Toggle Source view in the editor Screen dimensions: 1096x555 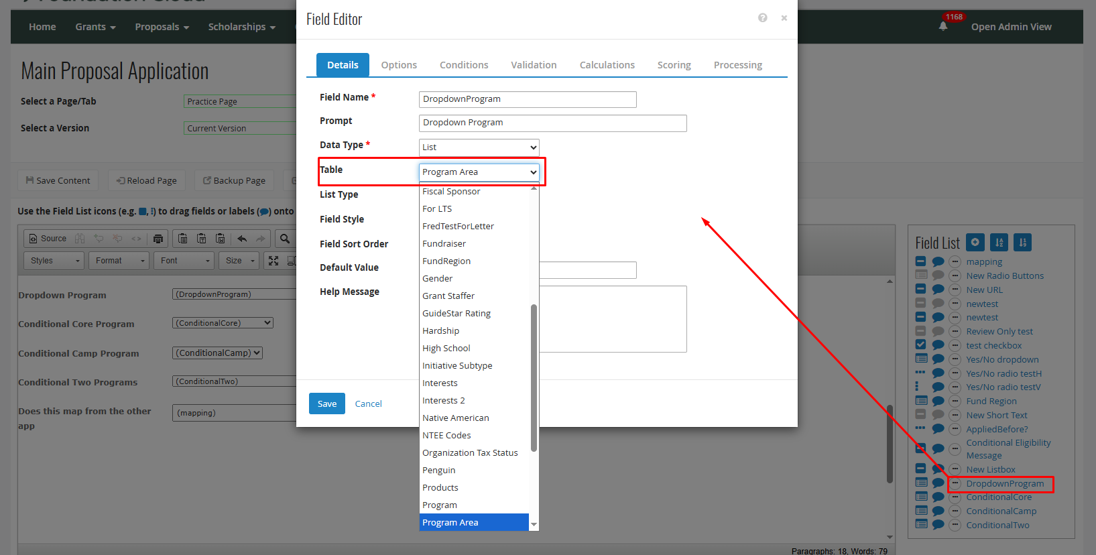48,239
